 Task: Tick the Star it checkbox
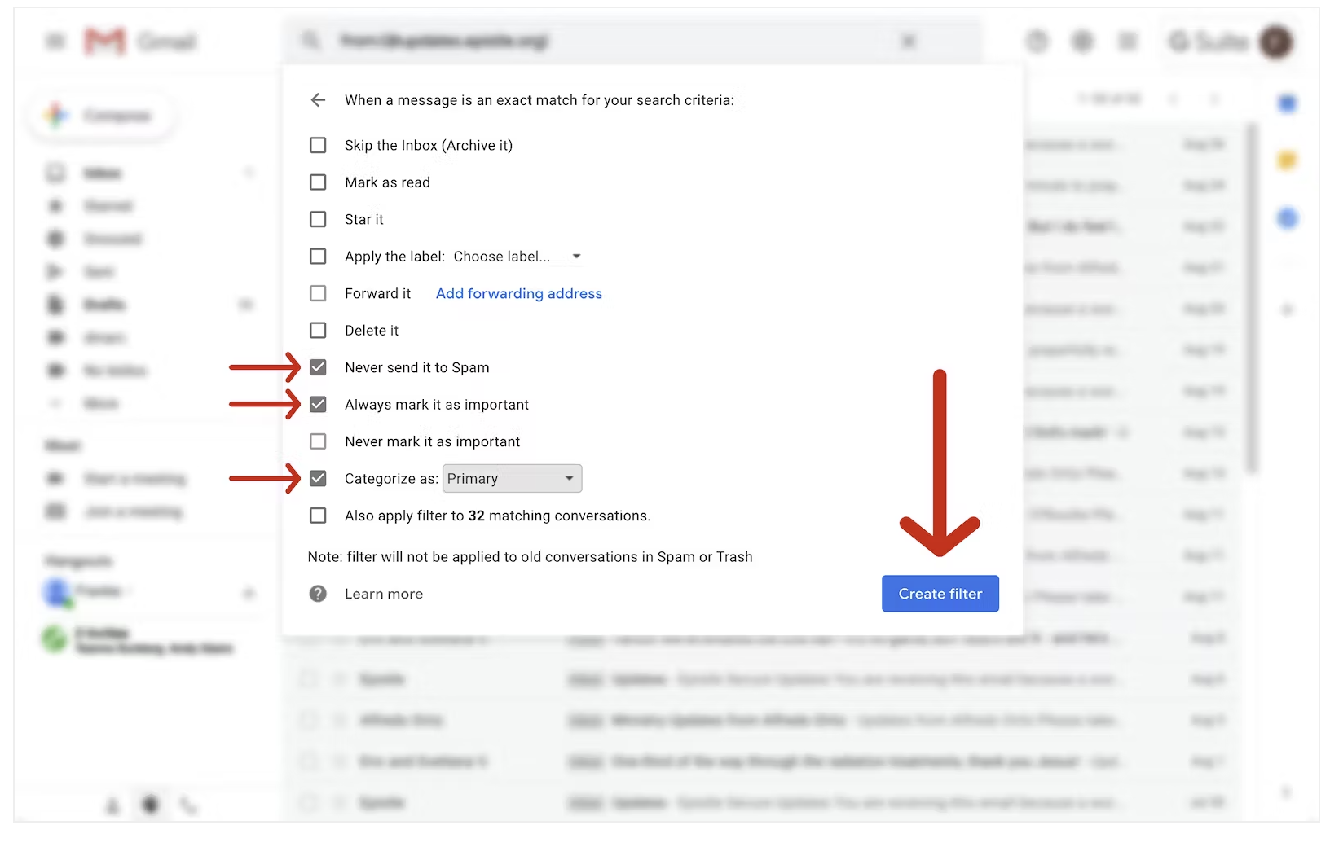coord(318,219)
